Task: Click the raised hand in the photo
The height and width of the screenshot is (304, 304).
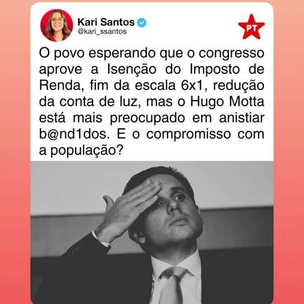Action: [x=128, y=210]
